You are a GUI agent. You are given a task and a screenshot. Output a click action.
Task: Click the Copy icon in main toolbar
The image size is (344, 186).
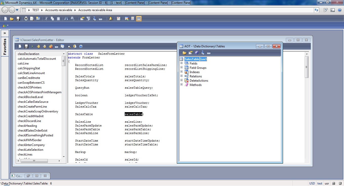pyautogui.click(x=52, y=19)
